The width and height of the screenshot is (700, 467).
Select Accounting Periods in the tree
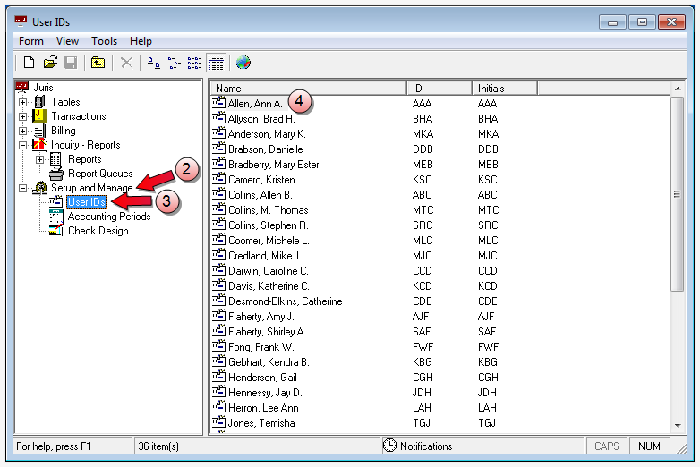tap(109, 217)
